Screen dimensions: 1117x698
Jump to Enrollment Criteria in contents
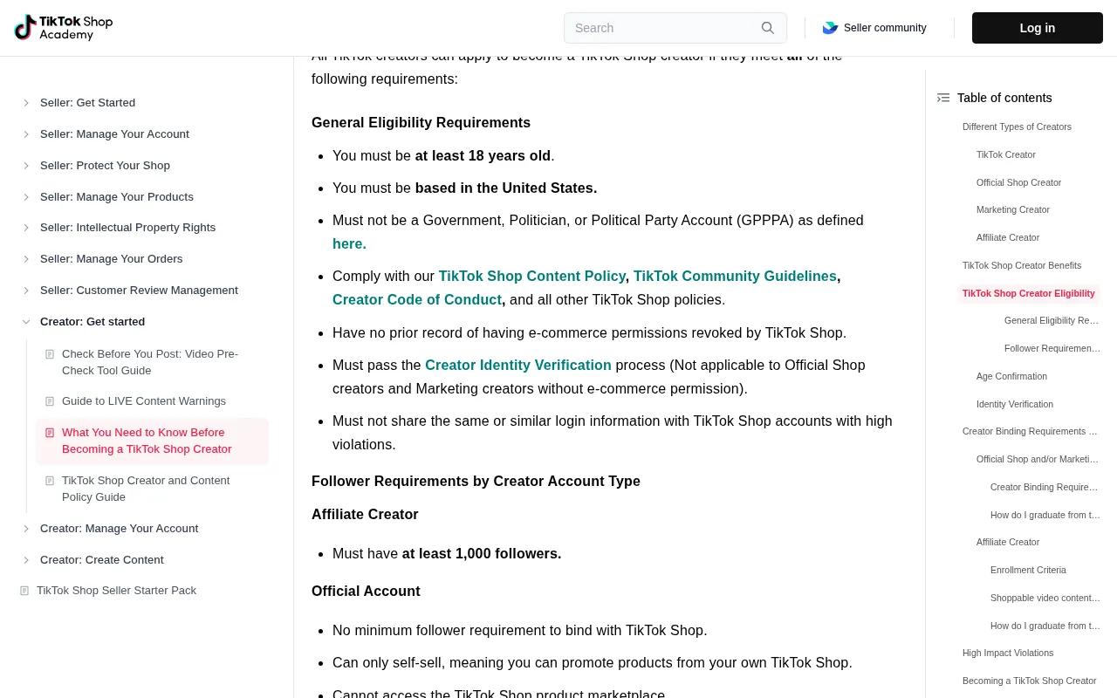point(1028,571)
